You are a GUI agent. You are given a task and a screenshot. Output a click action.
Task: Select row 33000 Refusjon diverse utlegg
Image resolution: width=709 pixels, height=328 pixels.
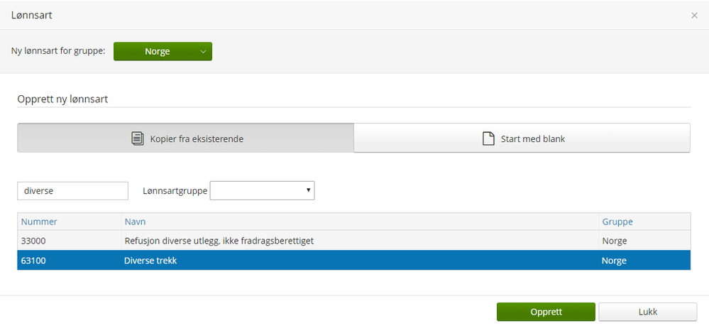coord(219,241)
